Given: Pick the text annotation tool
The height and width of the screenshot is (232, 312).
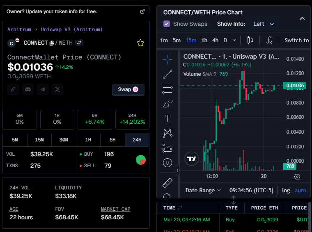Looking at the screenshot, I should click(x=167, y=118).
